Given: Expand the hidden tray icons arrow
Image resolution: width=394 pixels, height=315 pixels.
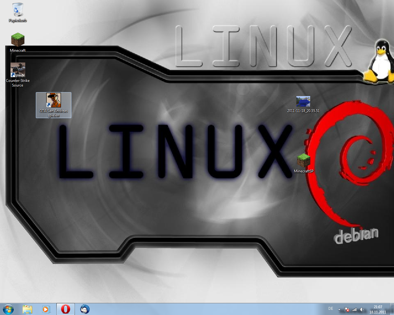Looking at the screenshot, I should click(339, 309).
